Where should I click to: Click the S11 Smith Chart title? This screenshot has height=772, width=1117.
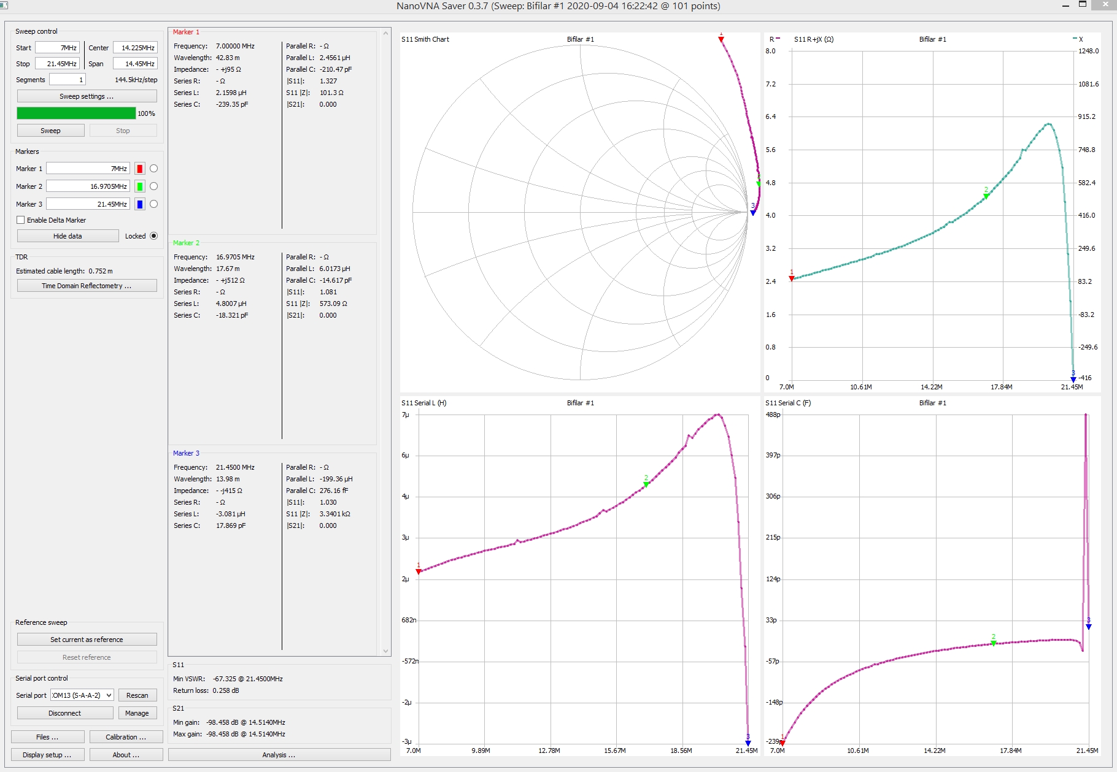425,39
